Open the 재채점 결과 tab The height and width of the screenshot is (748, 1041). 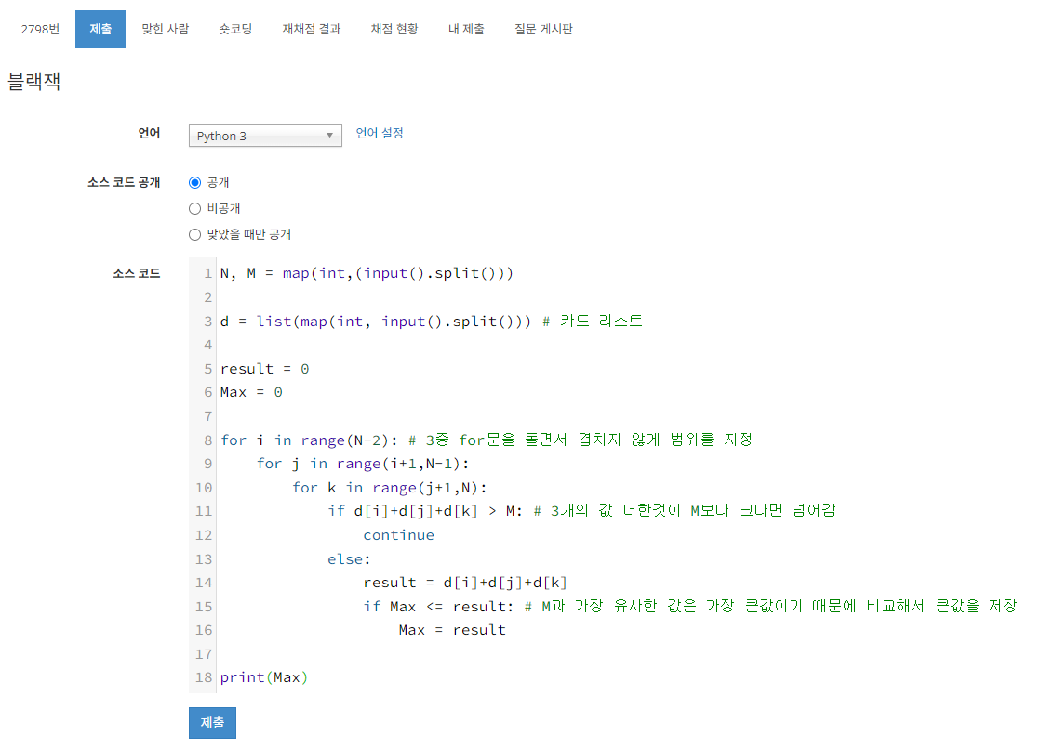(x=312, y=29)
